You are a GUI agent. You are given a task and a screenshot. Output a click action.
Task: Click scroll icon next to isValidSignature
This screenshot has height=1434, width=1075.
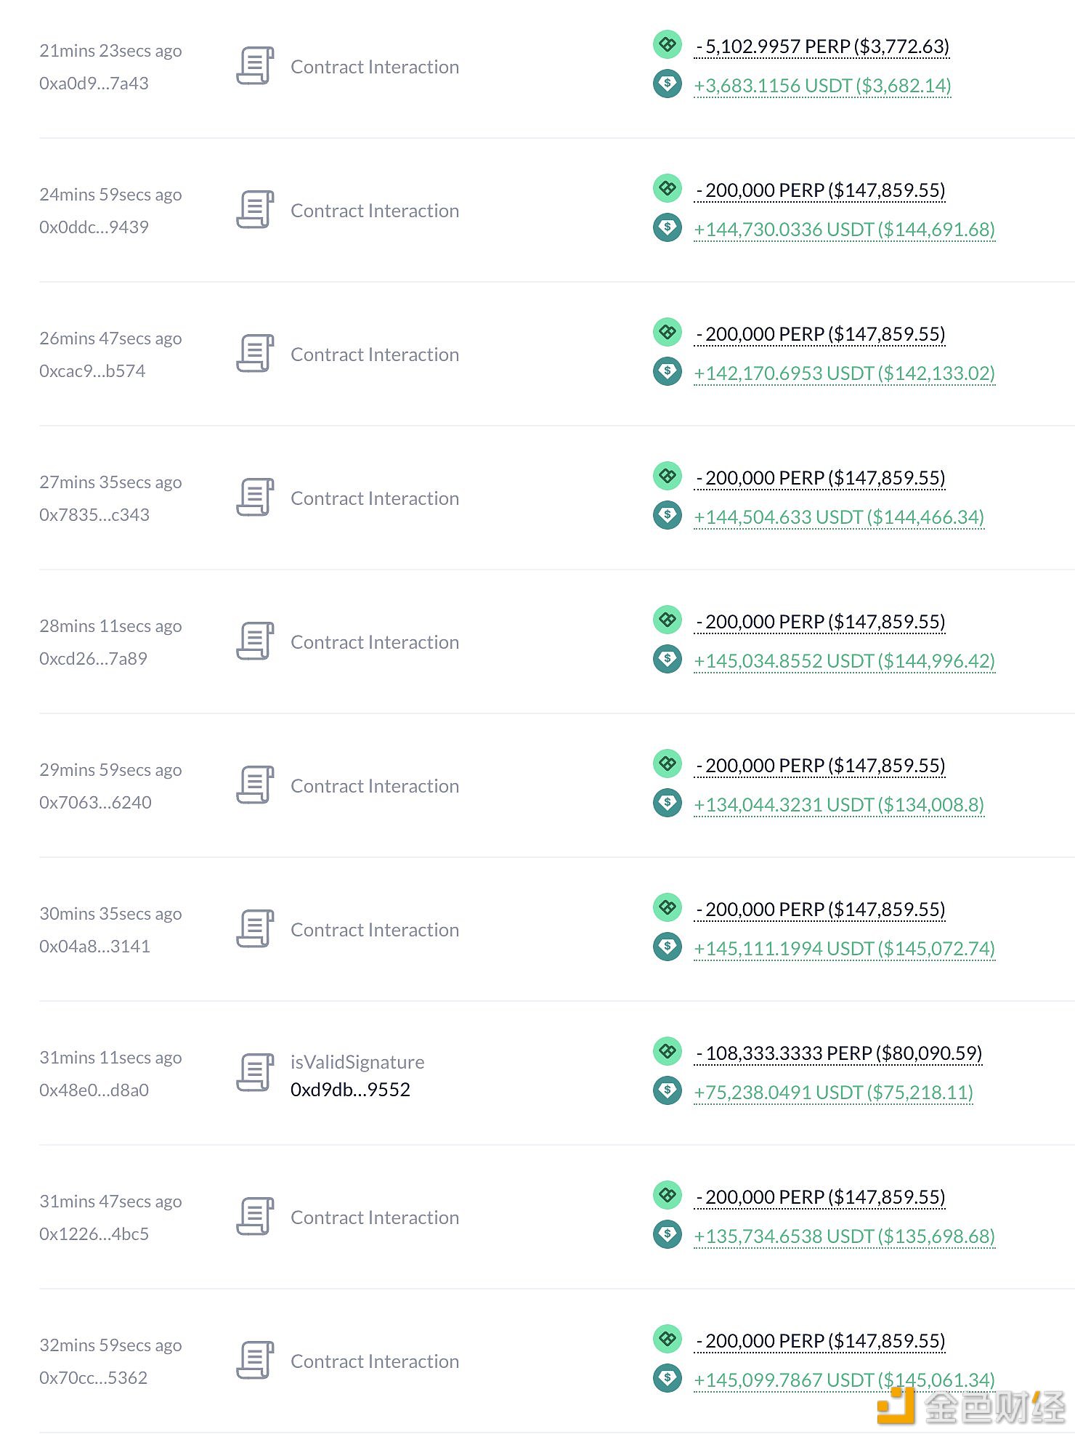[x=255, y=1073]
